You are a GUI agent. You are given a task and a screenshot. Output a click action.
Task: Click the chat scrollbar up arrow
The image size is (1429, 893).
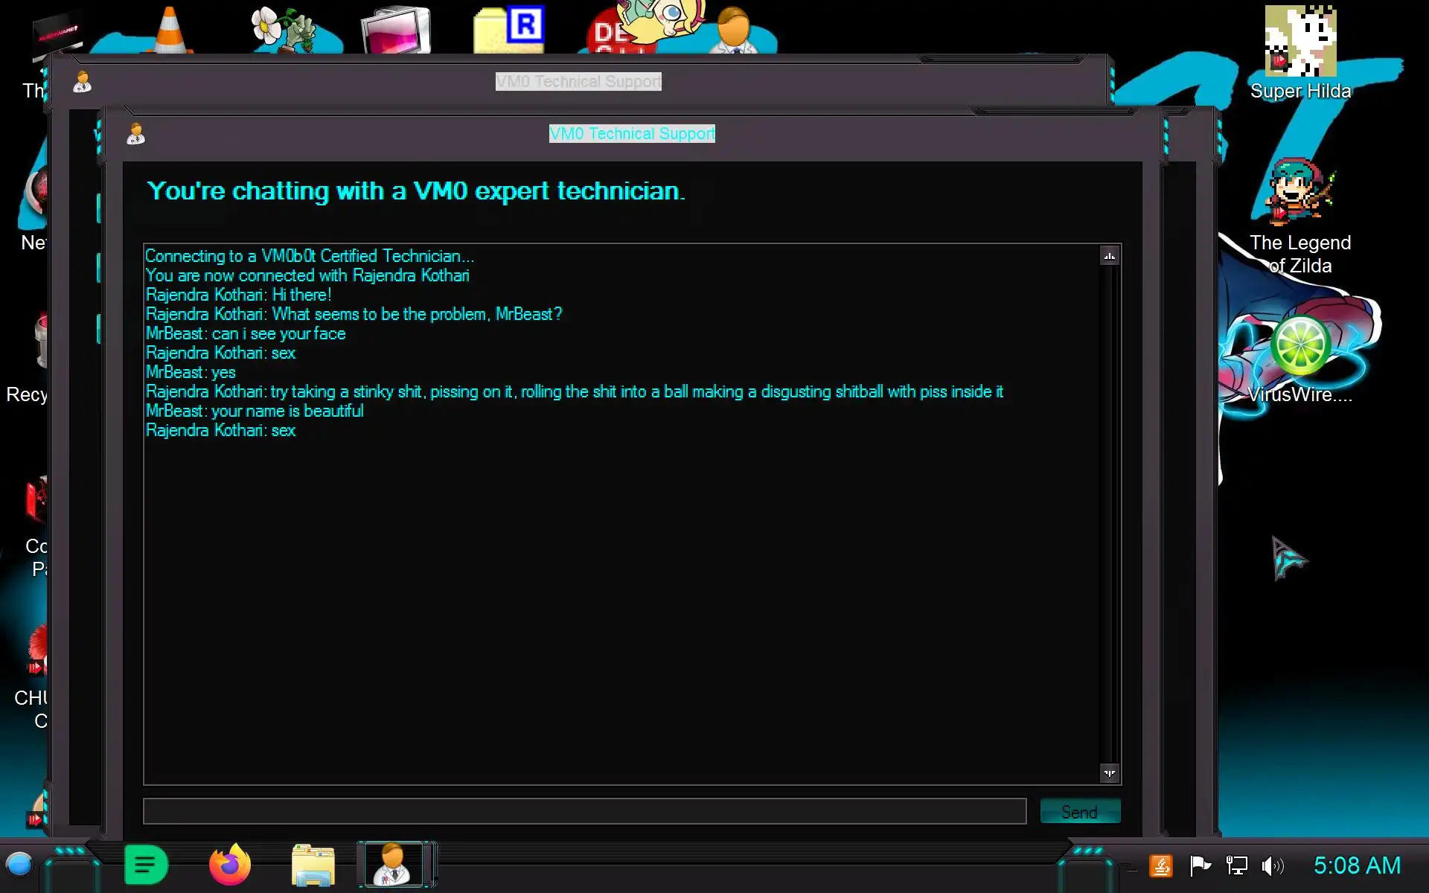1109,256
